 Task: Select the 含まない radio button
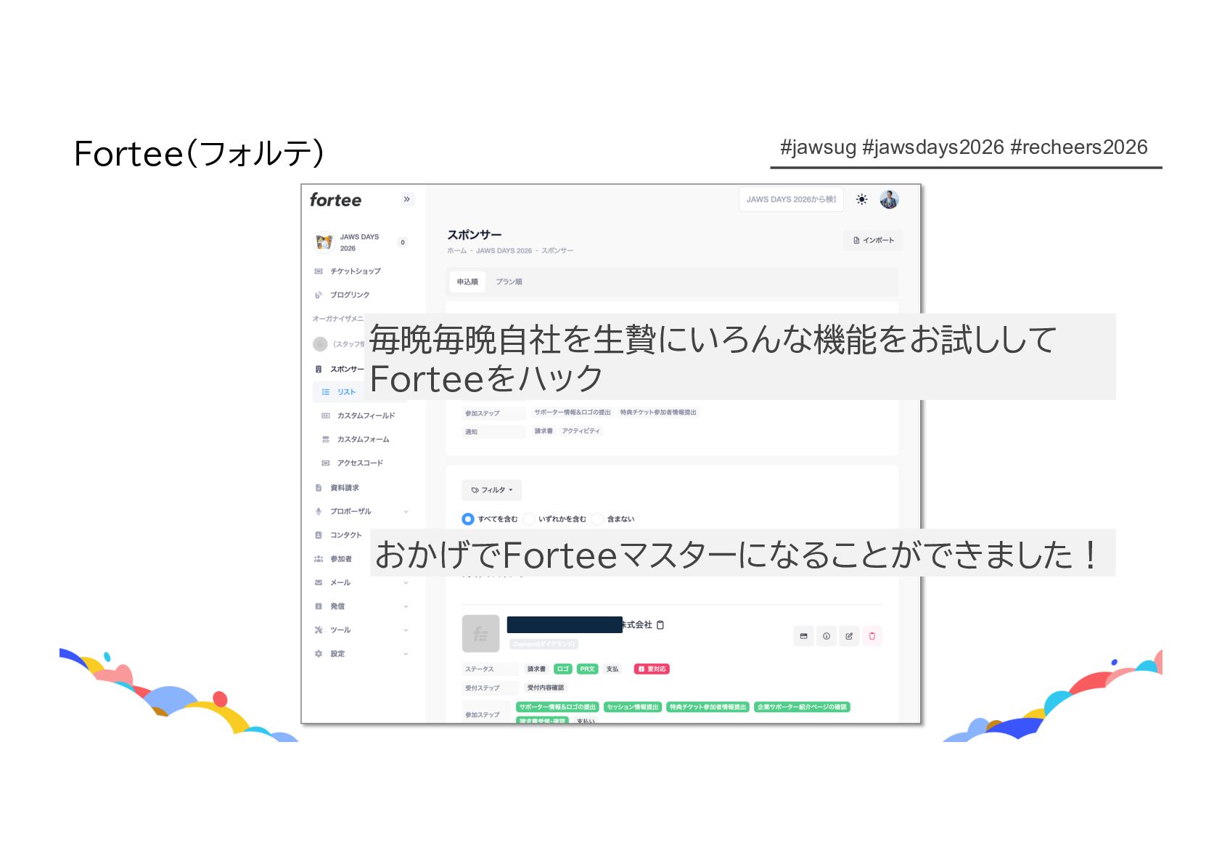pos(597,519)
